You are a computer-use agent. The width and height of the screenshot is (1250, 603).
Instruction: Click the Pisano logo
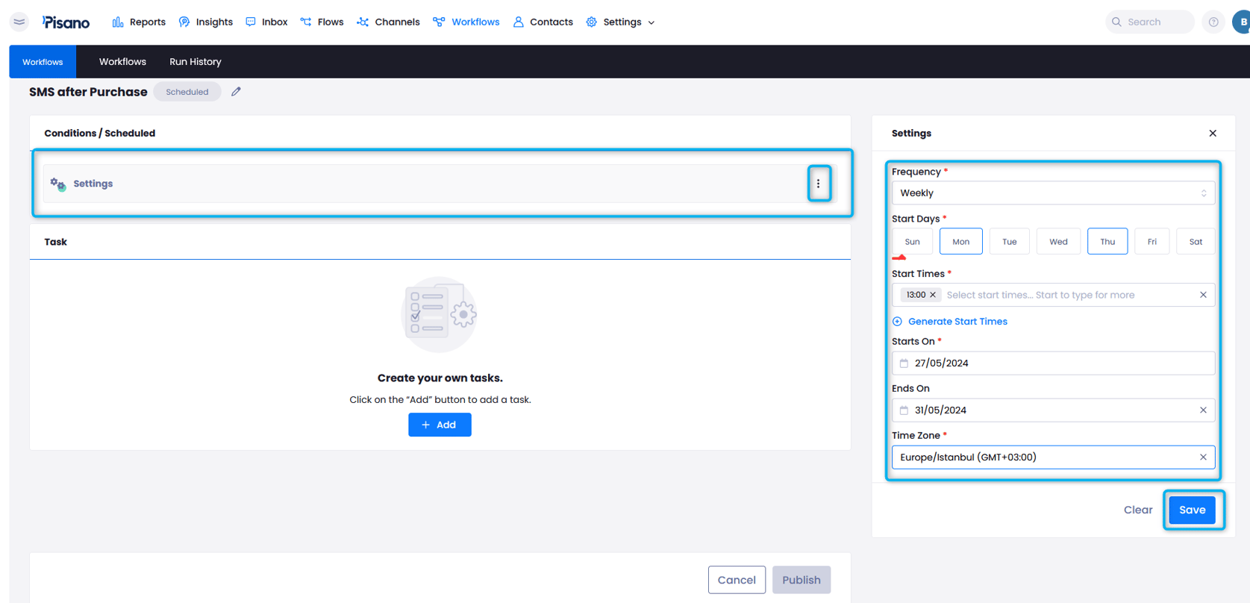(66, 22)
